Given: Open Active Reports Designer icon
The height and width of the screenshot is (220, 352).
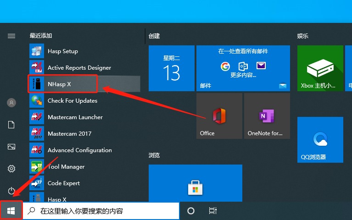Looking at the screenshot, I should [x=37, y=67].
